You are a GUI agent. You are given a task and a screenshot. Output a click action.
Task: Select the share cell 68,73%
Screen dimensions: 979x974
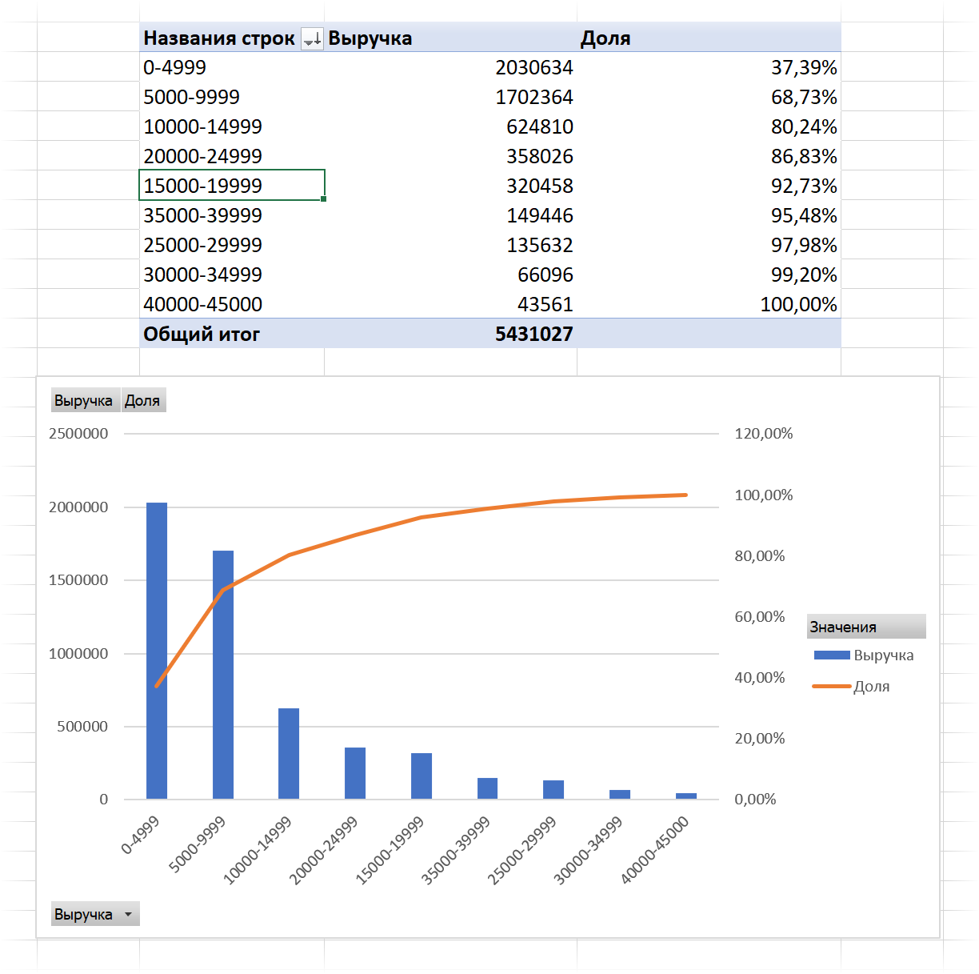[x=709, y=98]
